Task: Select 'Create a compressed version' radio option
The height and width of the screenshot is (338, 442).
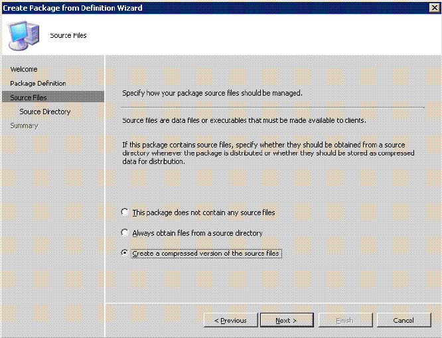Action: point(125,253)
